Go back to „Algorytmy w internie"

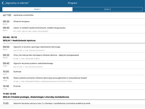click(17, 3)
